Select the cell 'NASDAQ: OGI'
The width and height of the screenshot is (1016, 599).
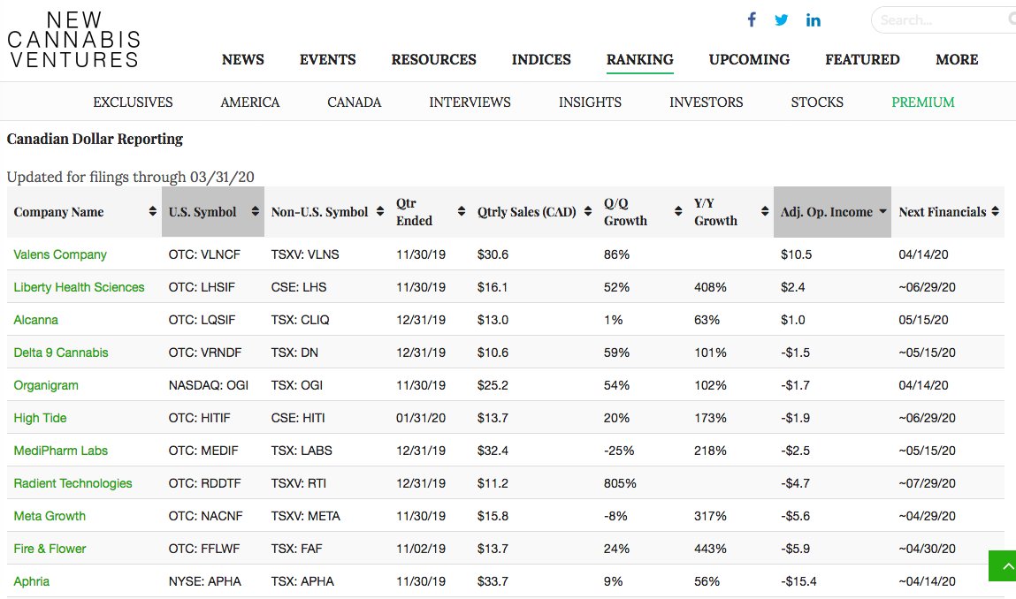[x=209, y=385]
